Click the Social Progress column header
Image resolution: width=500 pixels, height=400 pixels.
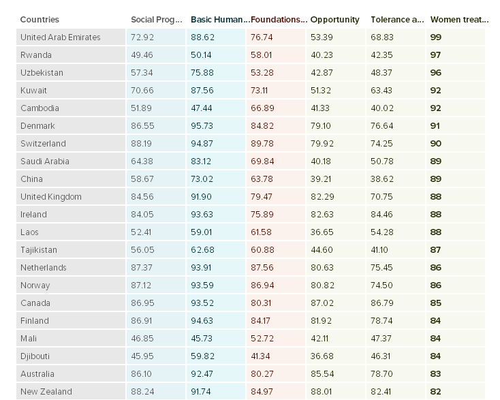(x=156, y=20)
